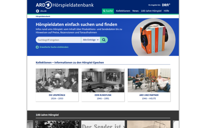
Task: Open the 100 Jahre Hörspiel menu item
Action: pyautogui.click(x=151, y=11)
